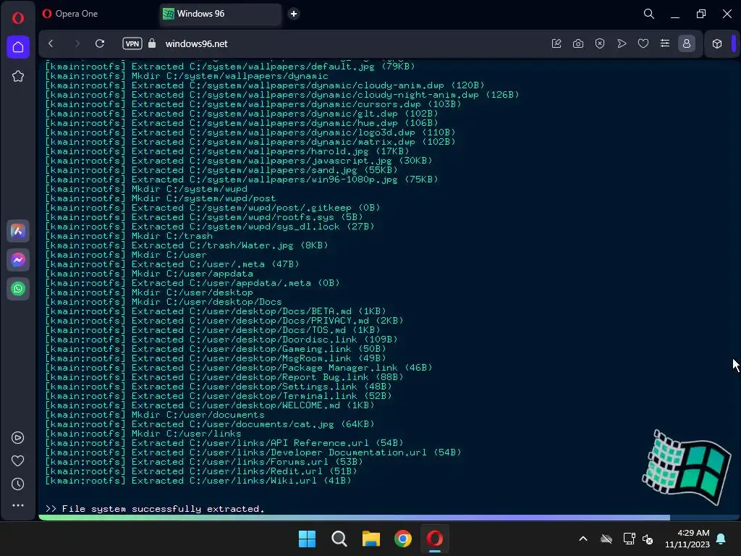
Task: Click the boot loading progress bar
Action: click(389, 518)
